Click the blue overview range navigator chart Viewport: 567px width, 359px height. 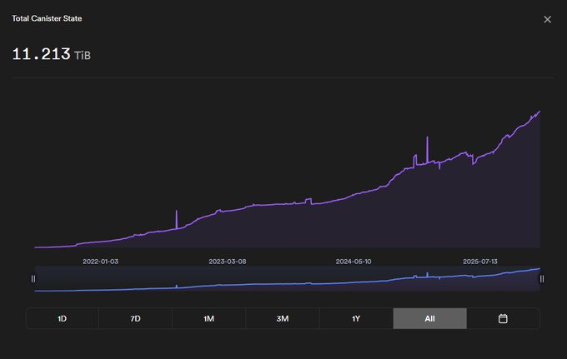click(x=288, y=279)
